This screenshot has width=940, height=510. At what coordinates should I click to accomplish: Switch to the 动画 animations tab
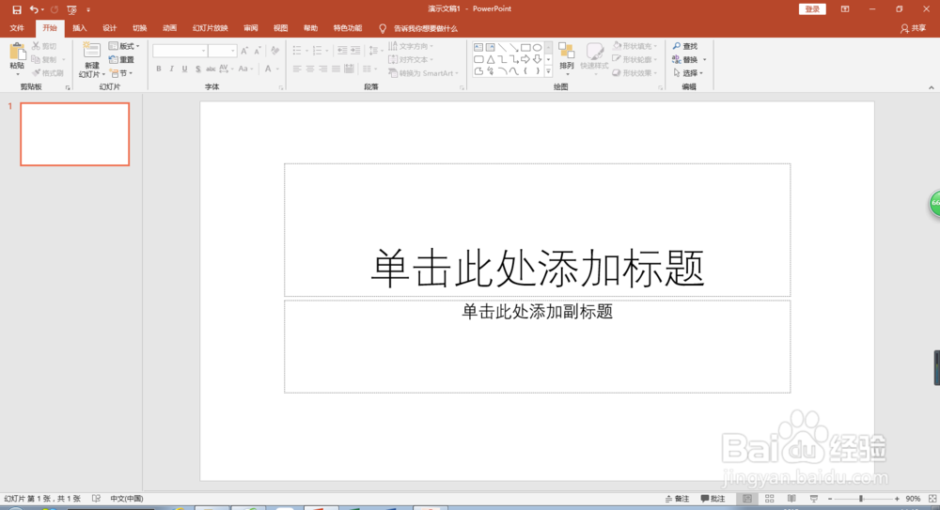pyautogui.click(x=169, y=28)
